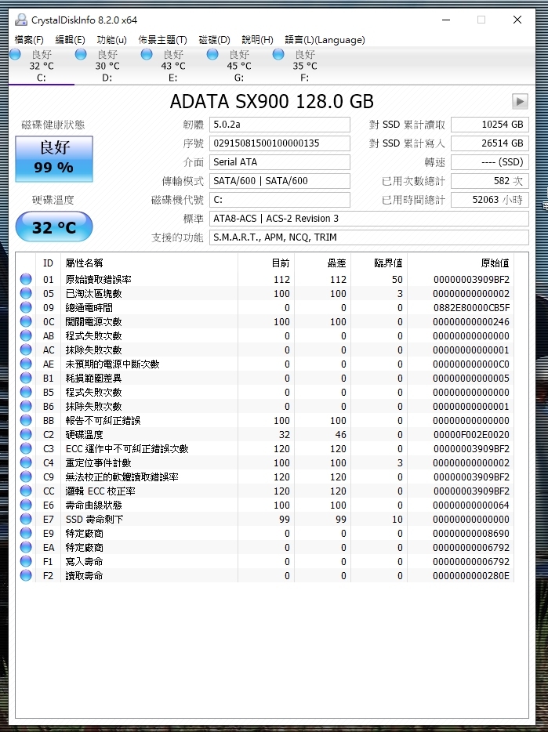Click status circle for C4 重定位事件計數

coord(26,462)
